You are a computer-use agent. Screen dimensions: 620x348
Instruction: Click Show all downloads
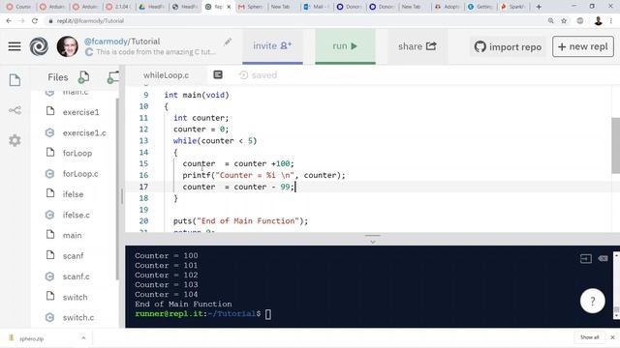[x=589, y=337]
